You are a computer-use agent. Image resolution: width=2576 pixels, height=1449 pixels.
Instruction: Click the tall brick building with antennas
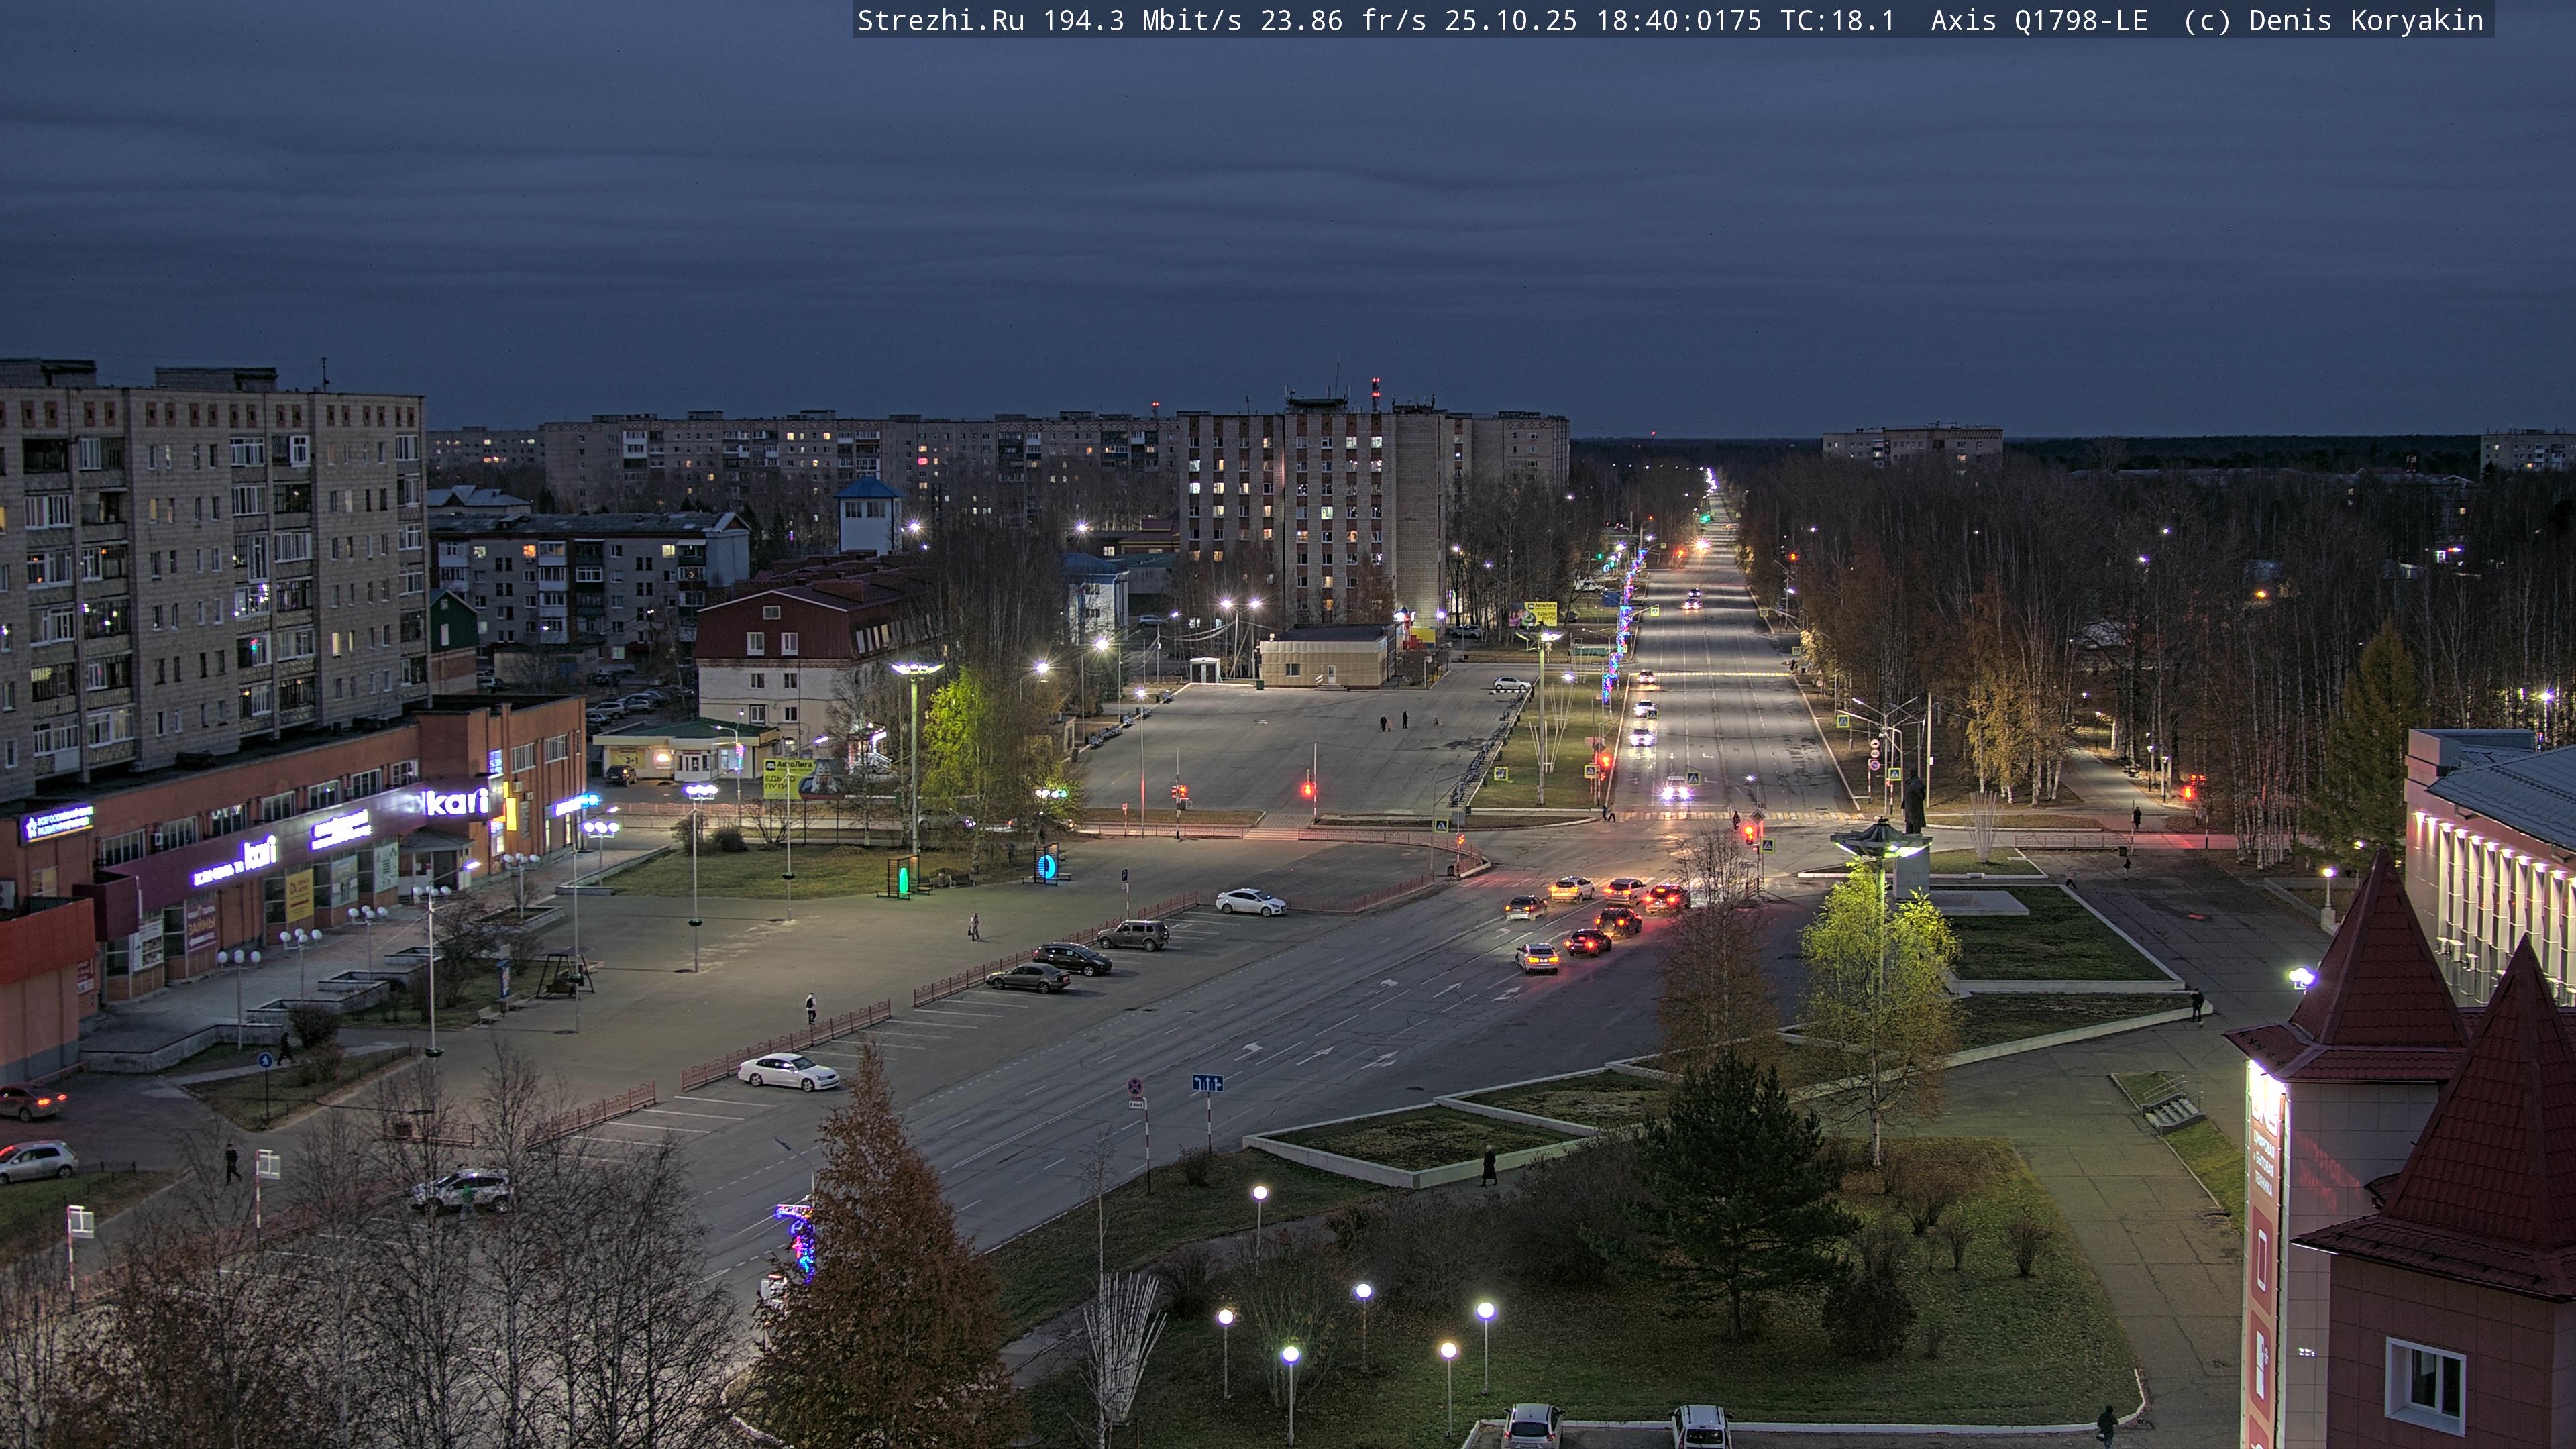1312,510
